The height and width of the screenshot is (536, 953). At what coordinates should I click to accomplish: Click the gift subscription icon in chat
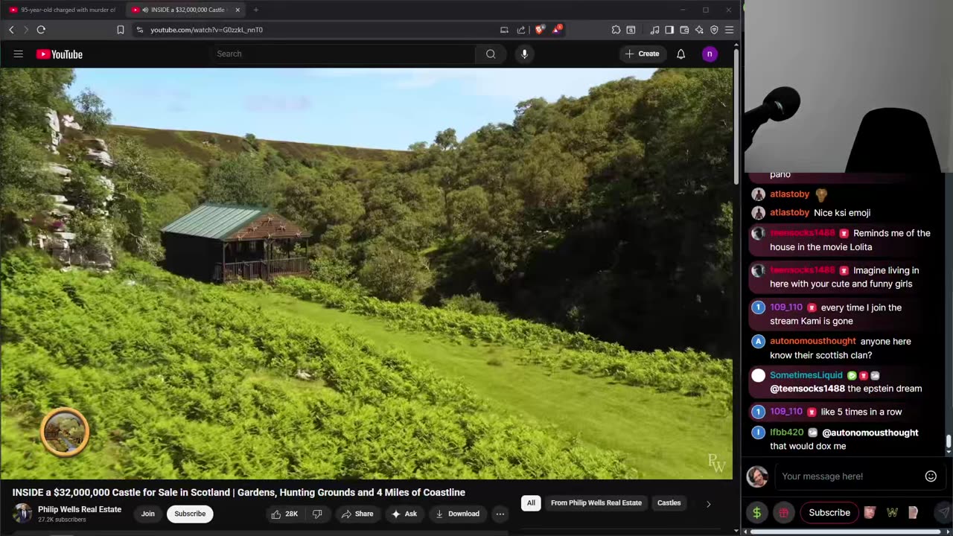783,513
